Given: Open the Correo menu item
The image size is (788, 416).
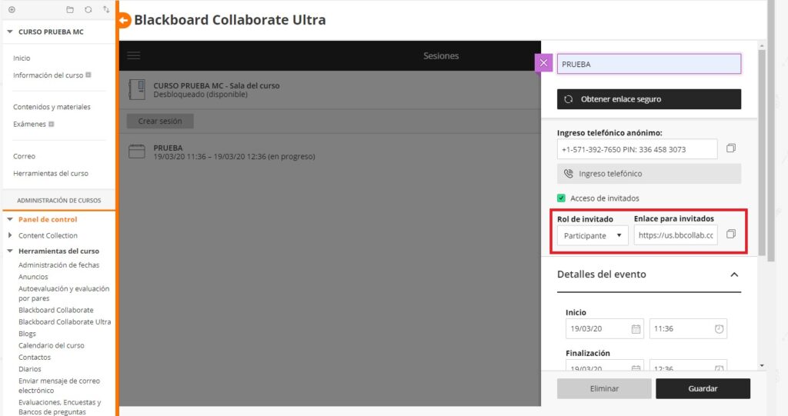Looking at the screenshot, I should [24, 156].
